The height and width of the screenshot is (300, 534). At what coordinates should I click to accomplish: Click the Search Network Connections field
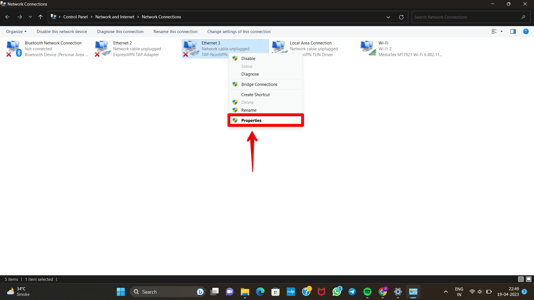pyautogui.click(x=471, y=17)
